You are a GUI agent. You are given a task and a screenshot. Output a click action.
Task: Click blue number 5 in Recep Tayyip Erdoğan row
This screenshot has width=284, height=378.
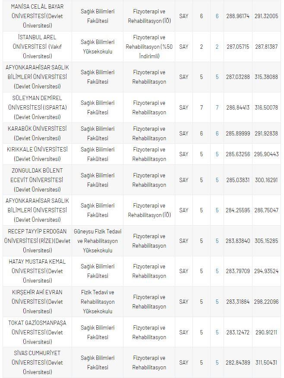[x=217, y=241]
